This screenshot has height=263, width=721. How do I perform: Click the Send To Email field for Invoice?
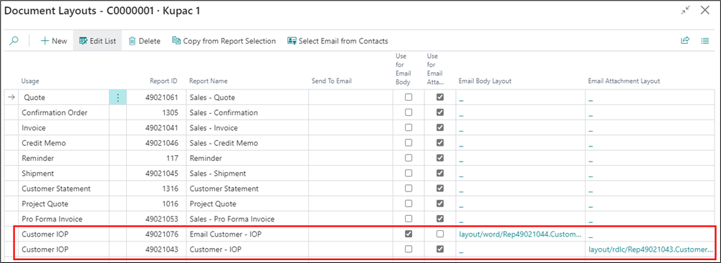[x=350, y=127]
